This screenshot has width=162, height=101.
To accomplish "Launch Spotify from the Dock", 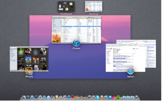I will click(118, 97).
